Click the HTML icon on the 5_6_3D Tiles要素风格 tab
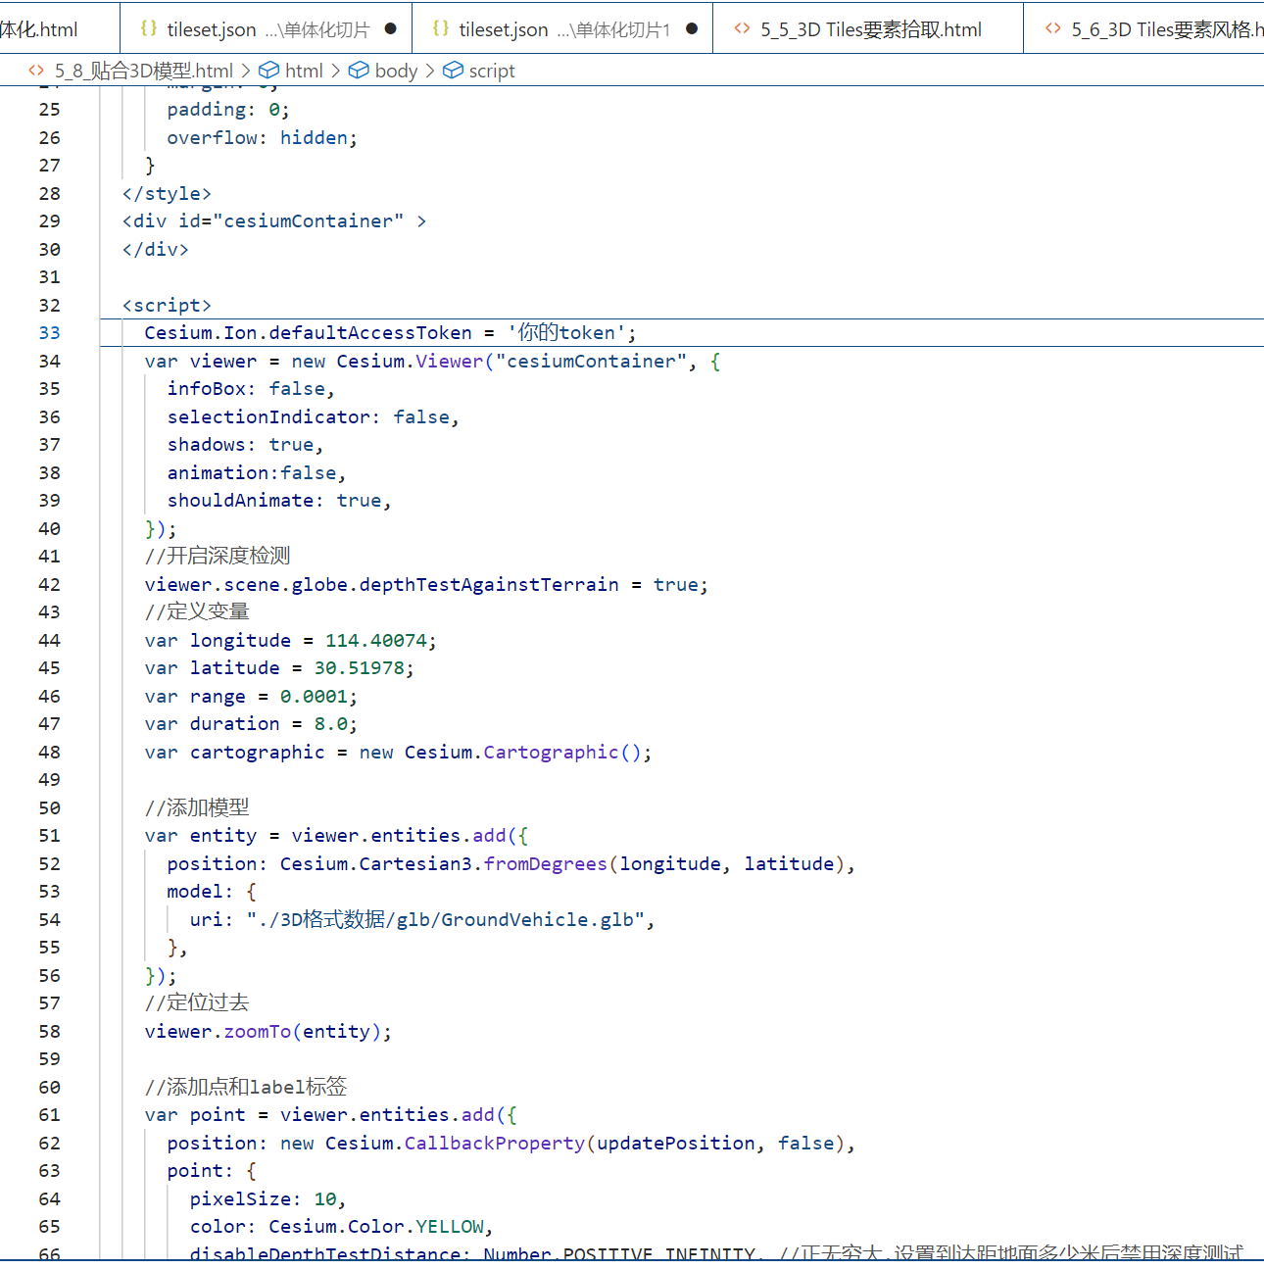This screenshot has height=1269, width=1264. [1053, 29]
